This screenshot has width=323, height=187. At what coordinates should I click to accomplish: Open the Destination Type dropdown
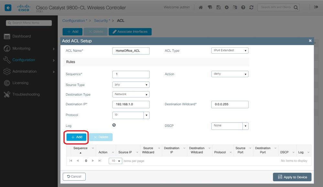click(131, 94)
